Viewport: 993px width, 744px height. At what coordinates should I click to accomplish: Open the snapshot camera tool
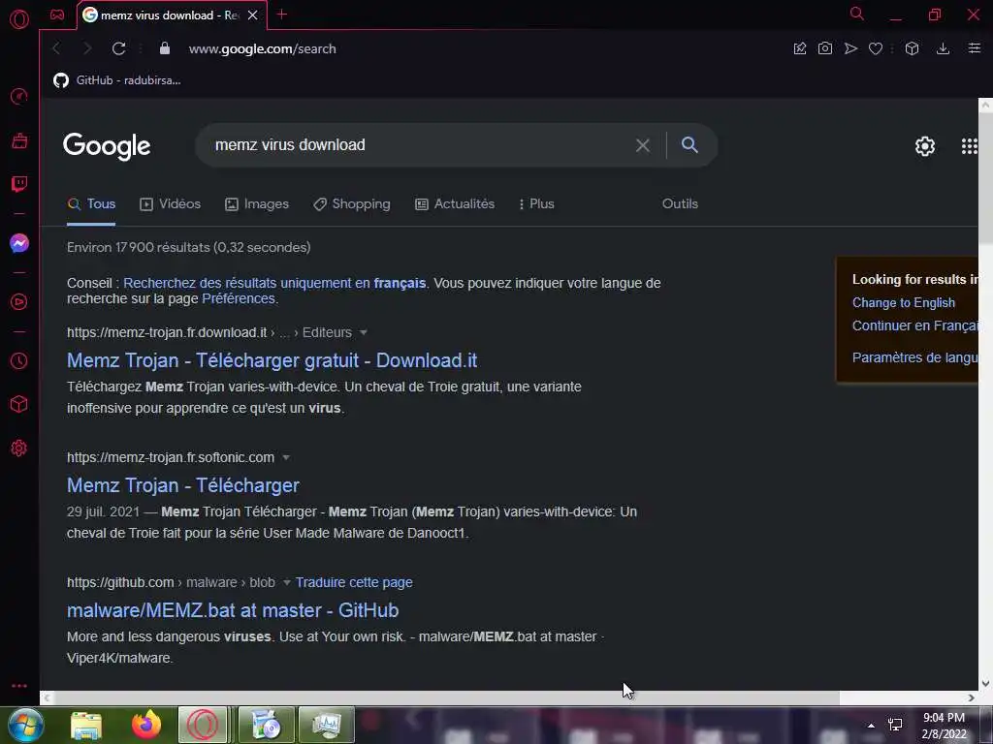(x=824, y=48)
